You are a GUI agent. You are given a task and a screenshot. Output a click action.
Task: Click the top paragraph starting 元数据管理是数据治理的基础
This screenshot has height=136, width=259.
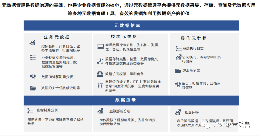point(129,9)
